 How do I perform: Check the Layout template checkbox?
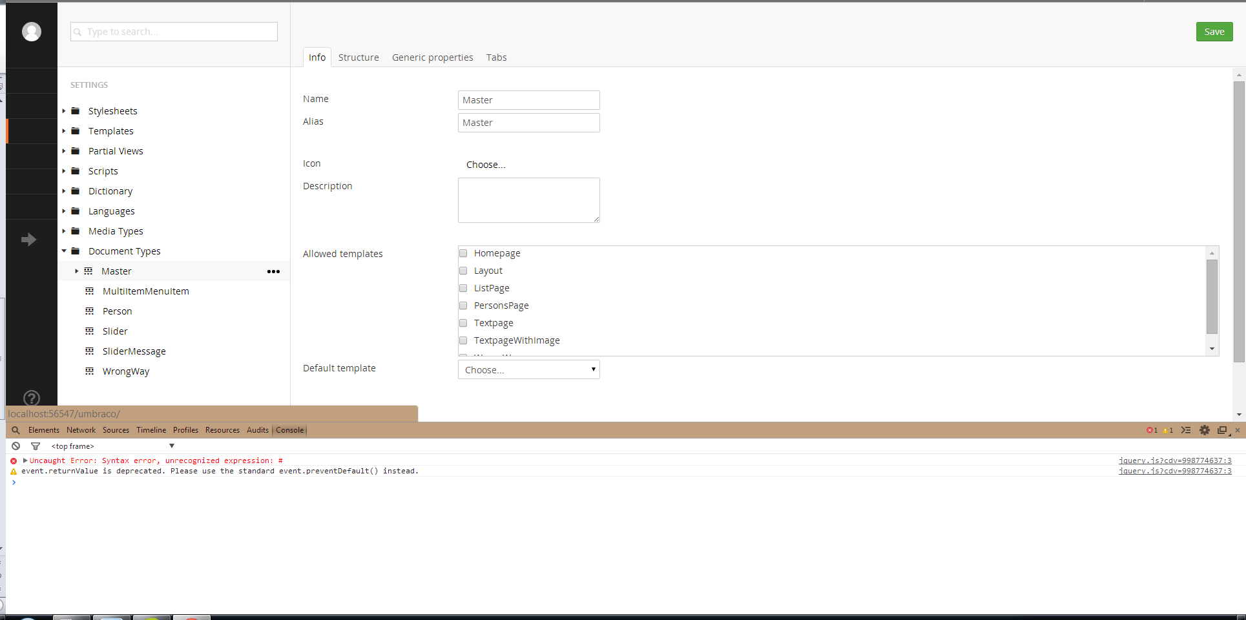coord(463,271)
